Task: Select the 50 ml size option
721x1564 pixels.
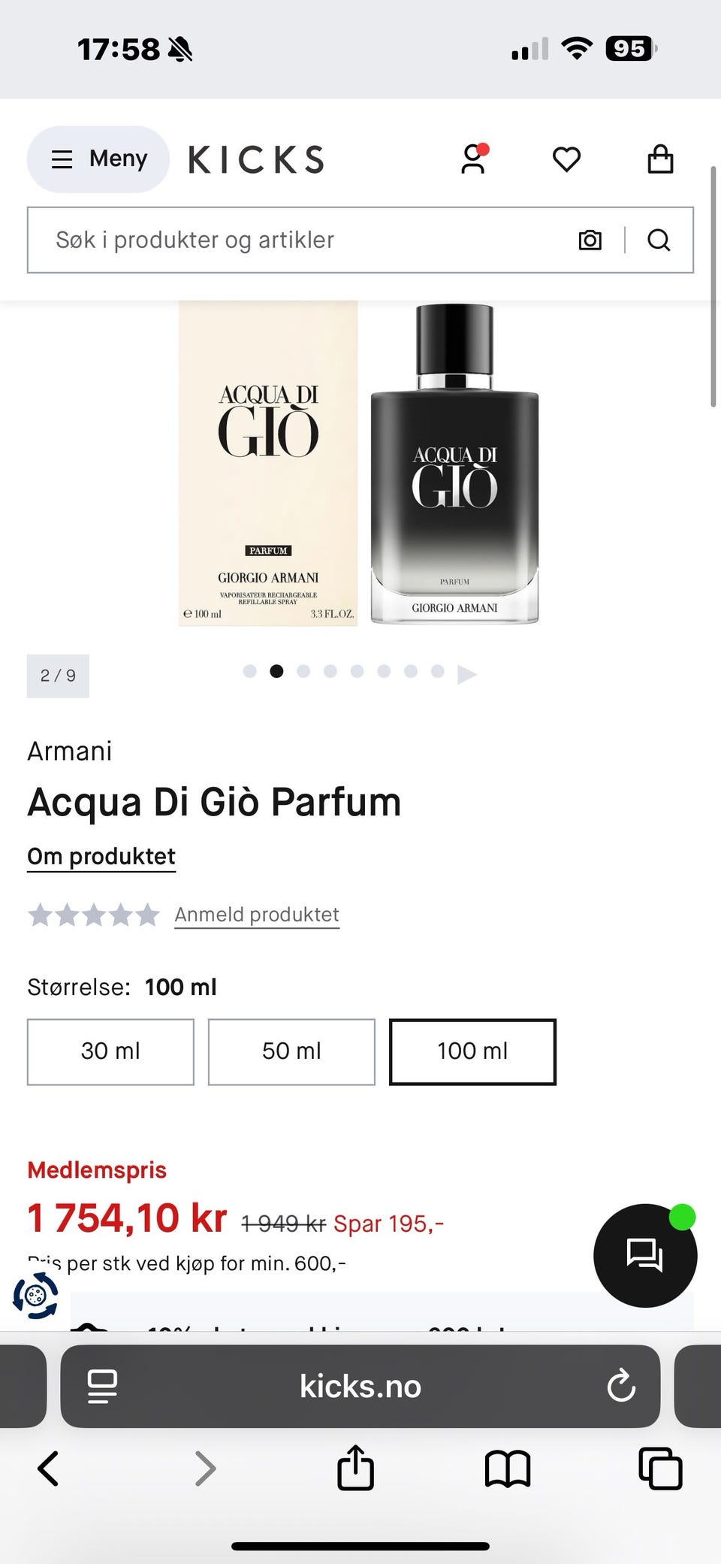Action: (291, 1051)
